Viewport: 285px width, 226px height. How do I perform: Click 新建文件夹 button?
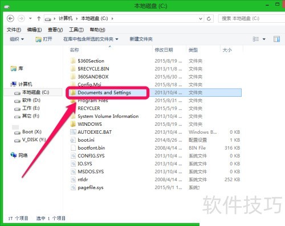coord(141,39)
